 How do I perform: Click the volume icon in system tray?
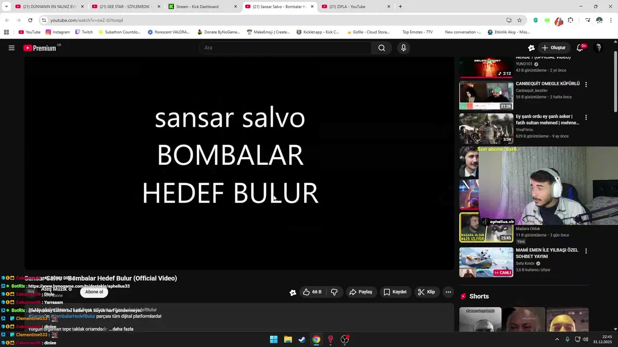585,339
